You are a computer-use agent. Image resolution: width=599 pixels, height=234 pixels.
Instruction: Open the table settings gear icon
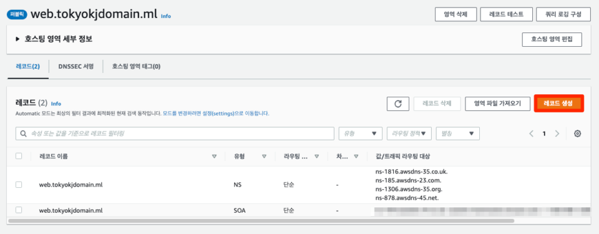click(577, 134)
